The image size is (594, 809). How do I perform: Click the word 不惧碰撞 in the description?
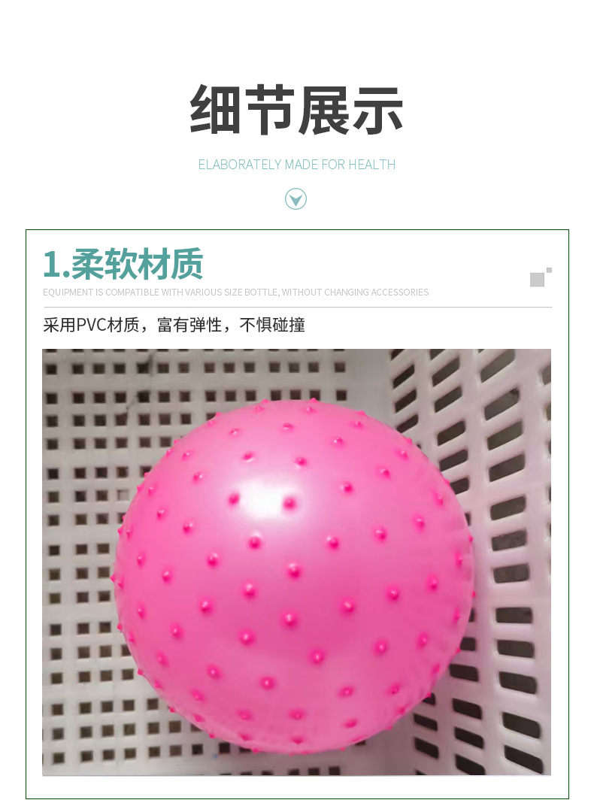tap(272, 325)
